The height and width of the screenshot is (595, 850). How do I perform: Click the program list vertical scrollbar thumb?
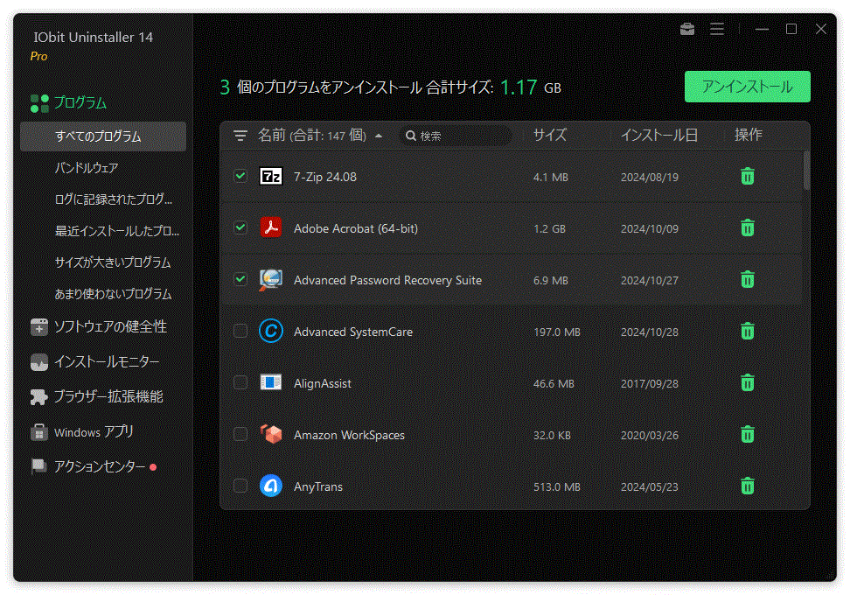pos(806,171)
